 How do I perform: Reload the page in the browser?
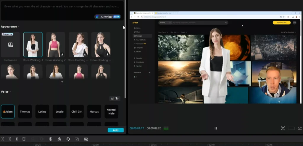tap(138, 17)
